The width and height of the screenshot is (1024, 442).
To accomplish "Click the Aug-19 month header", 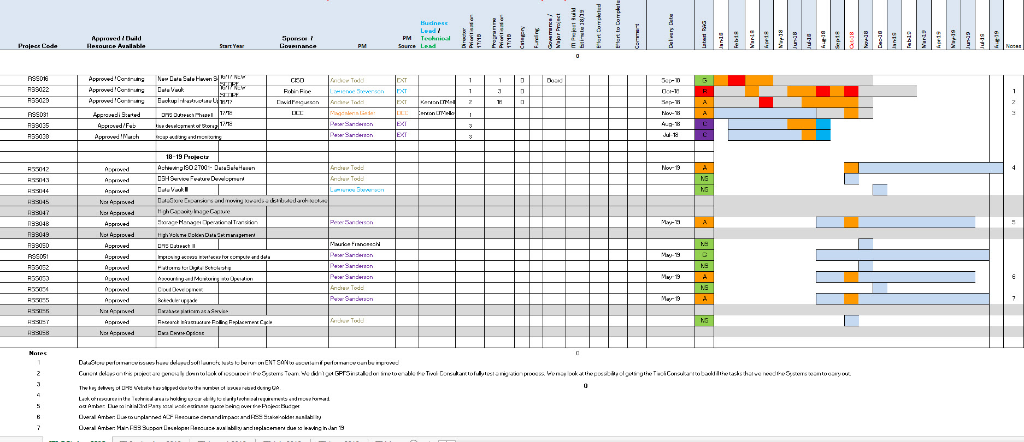I will 997,39.
